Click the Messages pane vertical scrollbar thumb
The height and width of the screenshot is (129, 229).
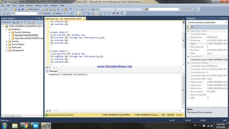183,90
